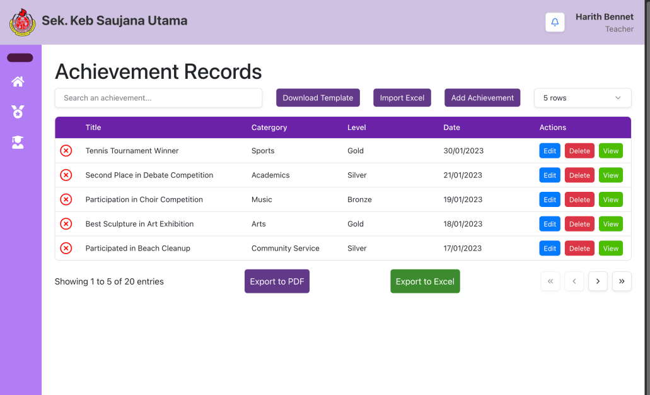This screenshot has height=395, width=650.
Task: Click the notification bell icon
Action: [x=555, y=22]
